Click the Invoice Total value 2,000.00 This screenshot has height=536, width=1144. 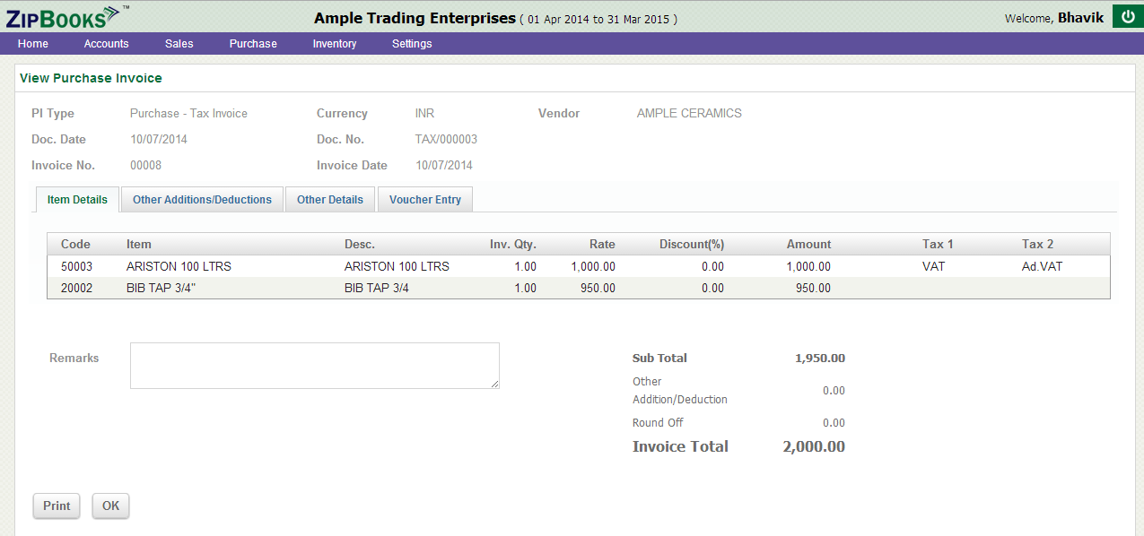click(814, 446)
